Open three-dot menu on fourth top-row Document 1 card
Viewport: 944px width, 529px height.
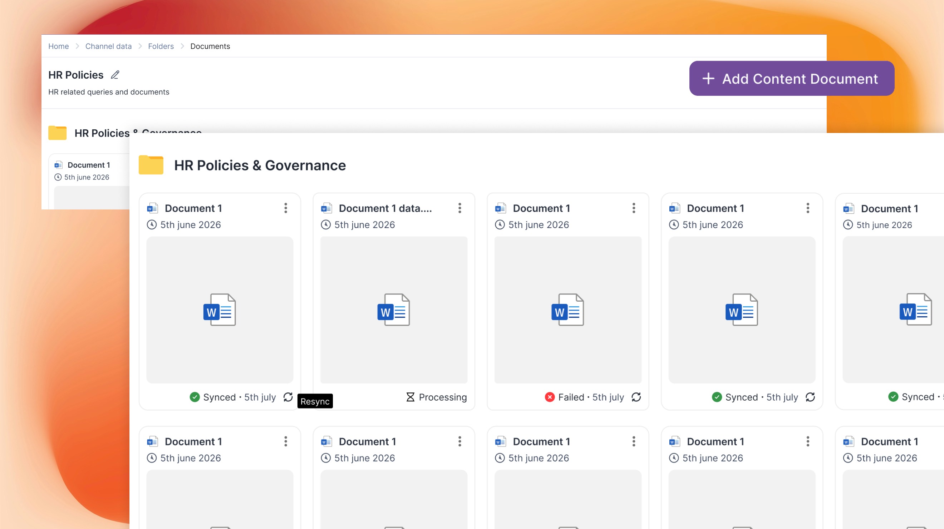click(808, 208)
